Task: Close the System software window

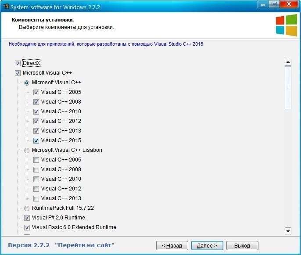Action: click(289, 4)
